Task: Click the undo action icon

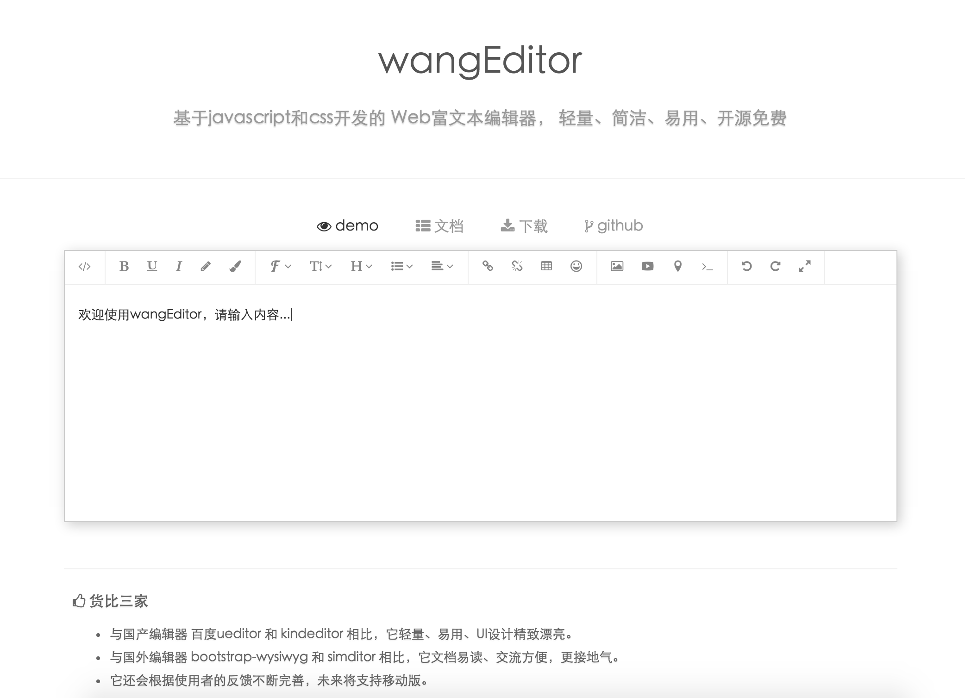Action: click(746, 267)
